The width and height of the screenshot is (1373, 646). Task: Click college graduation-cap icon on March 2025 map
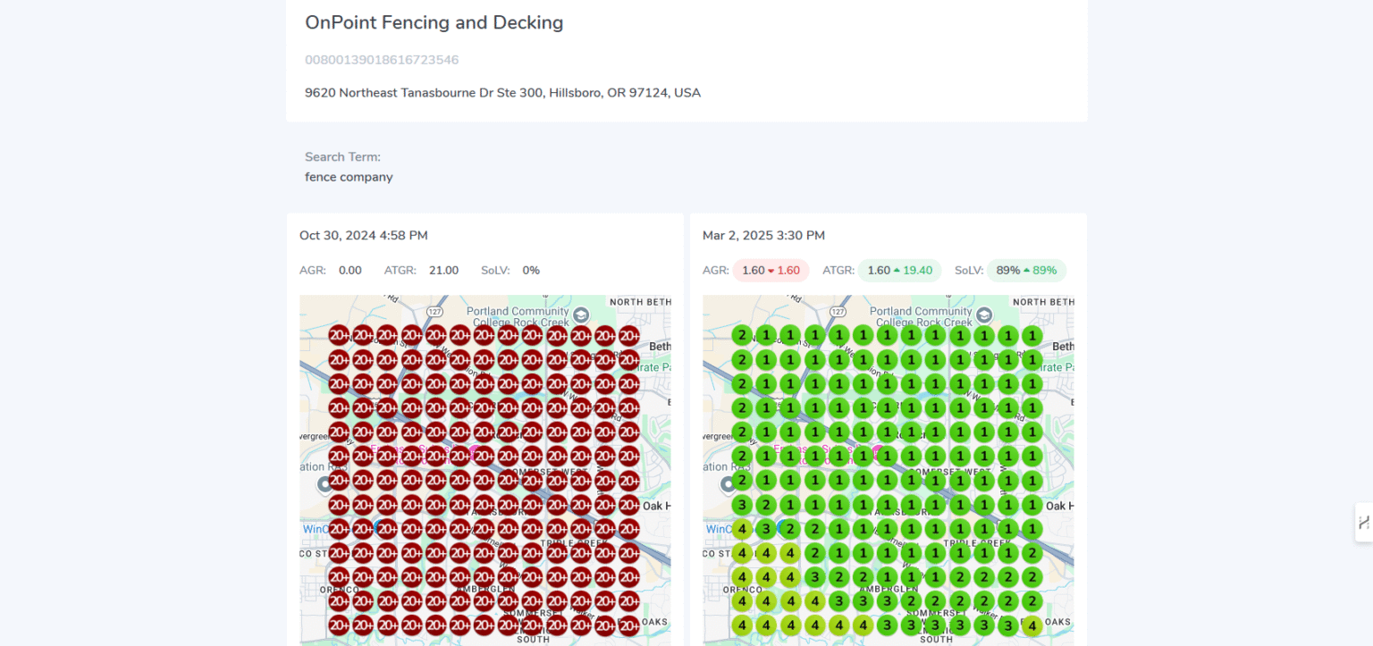[984, 315]
